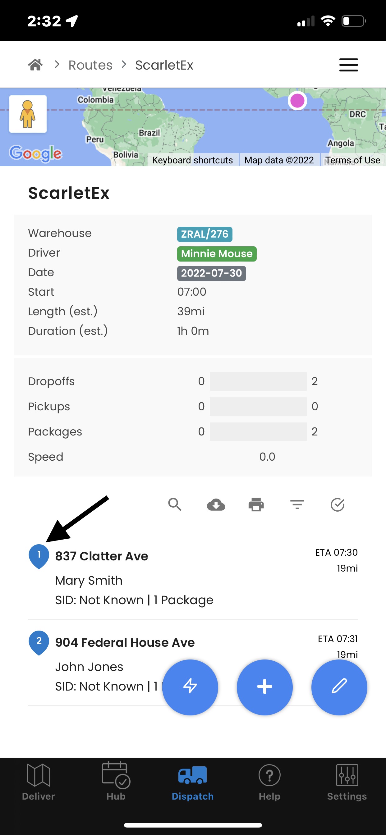386x835 pixels.
Task: Click the pink marker on map
Action: point(297,101)
